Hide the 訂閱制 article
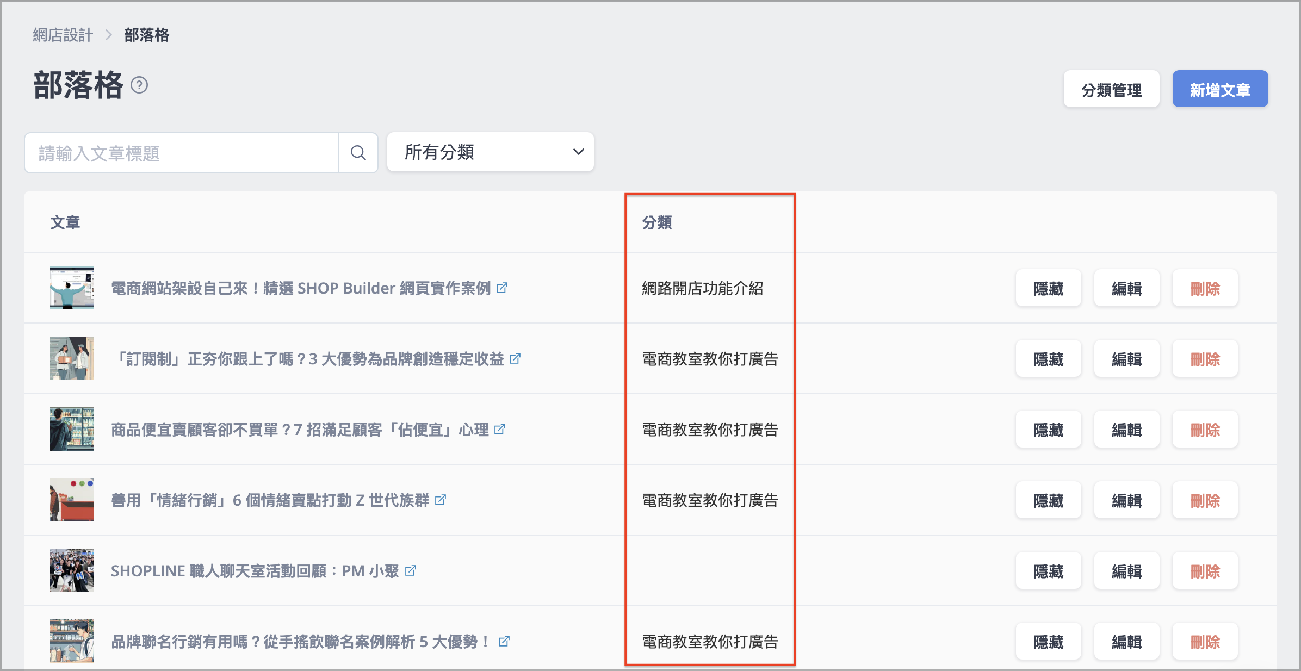The height and width of the screenshot is (671, 1301). 1048,359
